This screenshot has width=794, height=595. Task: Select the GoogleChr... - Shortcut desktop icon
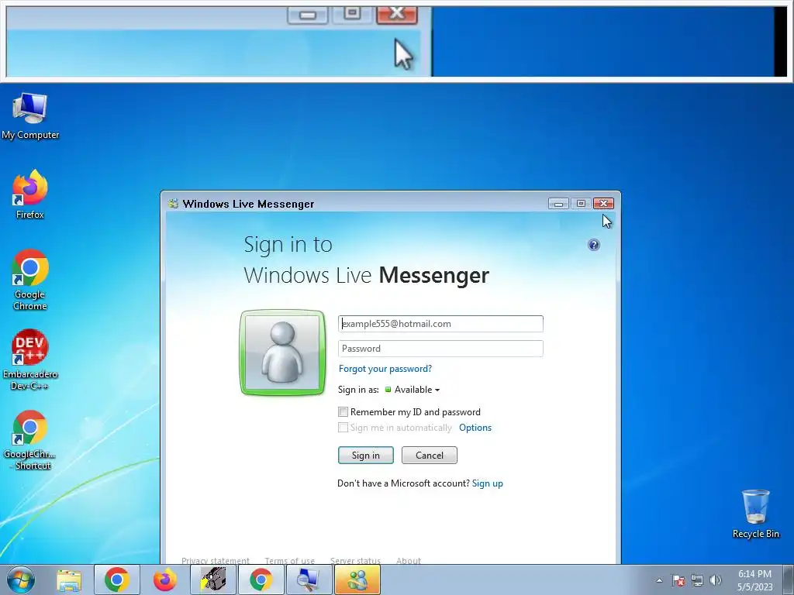(30, 440)
